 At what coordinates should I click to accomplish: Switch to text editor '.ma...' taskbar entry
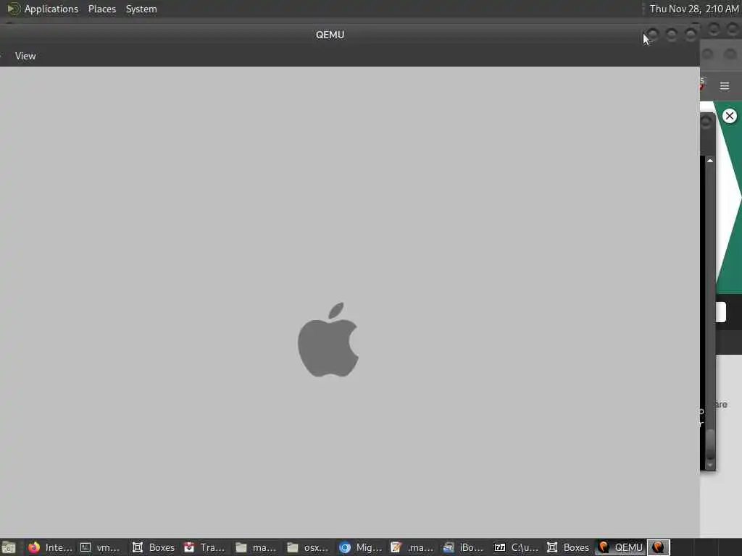pos(412,547)
